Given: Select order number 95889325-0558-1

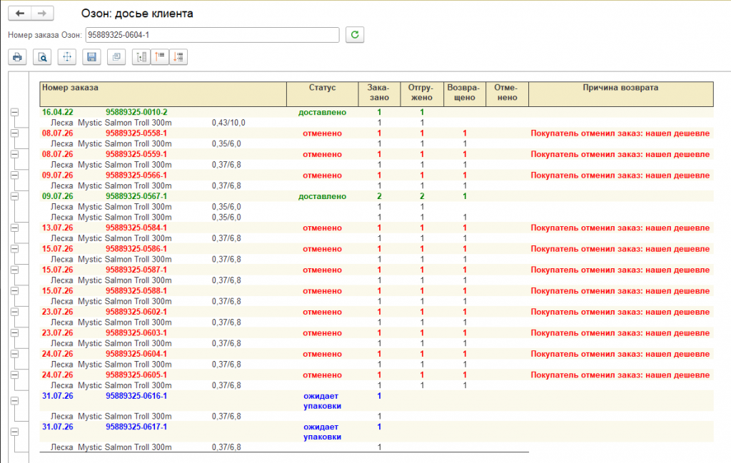Looking at the screenshot, I should [x=136, y=133].
